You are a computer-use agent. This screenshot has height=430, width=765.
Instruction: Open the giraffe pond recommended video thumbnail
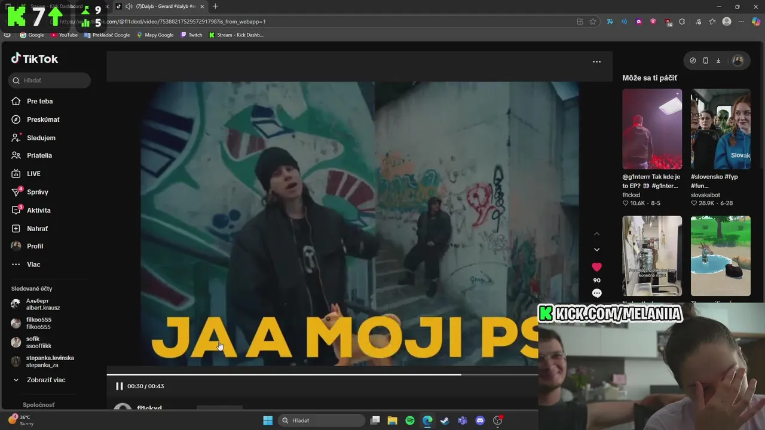tap(721, 256)
